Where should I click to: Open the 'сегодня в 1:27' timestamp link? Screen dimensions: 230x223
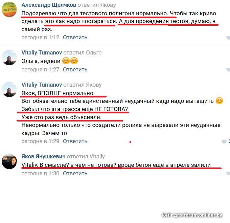pos(40,69)
